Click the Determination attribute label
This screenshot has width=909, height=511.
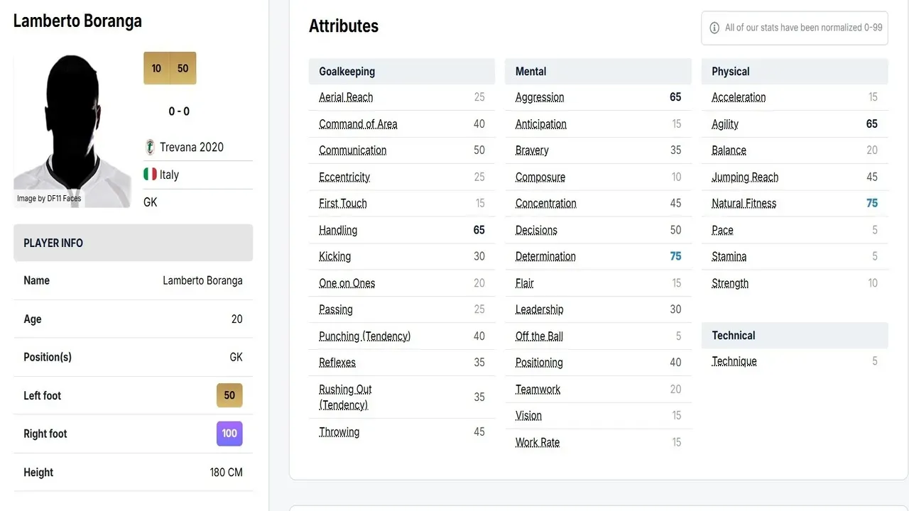pyautogui.click(x=545, y=256)
